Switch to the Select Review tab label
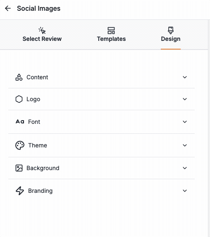This screenshot has width=210, height=237. pos(42,39)
